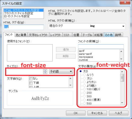Viewport: 132px width, 119px height.
Task: Click the 追加 button
Action: pos(66,49)
